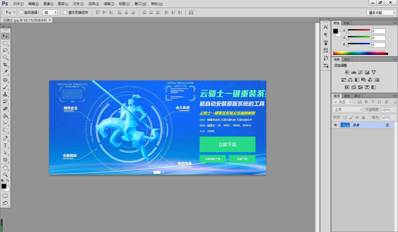The image size is (398, 232).
Task: Open the 图层 panel flyout menu
Action: 395,96
